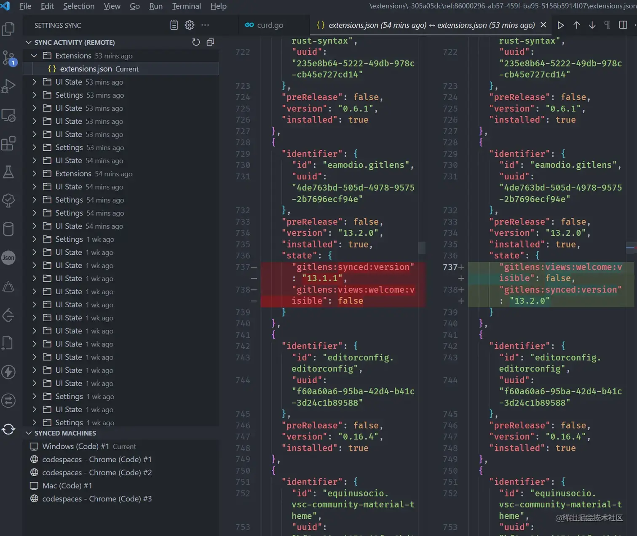Open the Selection menu

(x=79, y=6)
